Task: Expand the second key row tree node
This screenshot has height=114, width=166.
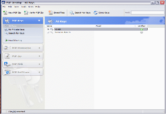Action: click(48, 32)
